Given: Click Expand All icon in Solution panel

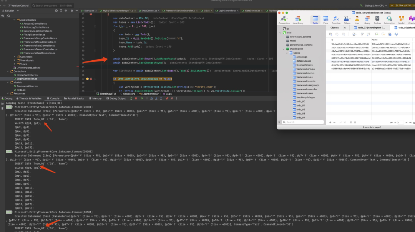Looking at the screenshot, I should (61, 11).
